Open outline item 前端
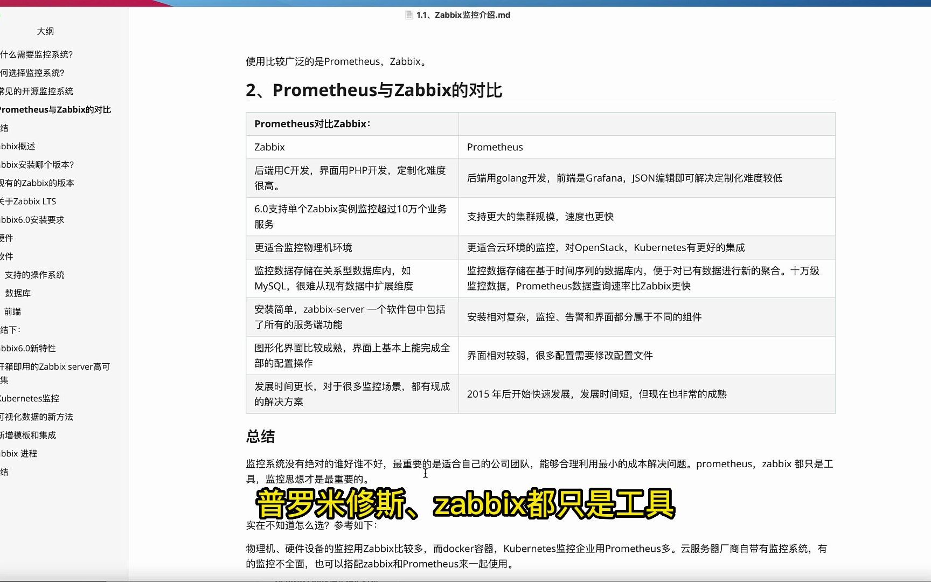 point(12,311)
